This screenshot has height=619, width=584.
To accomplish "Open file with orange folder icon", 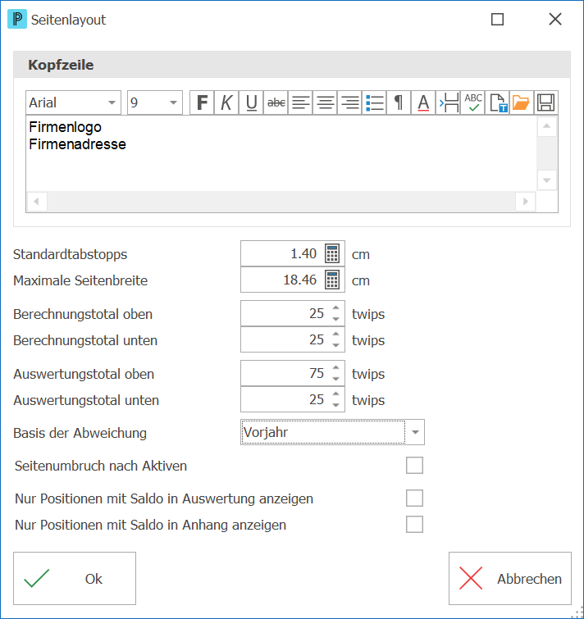I will (x=522, y=102).
